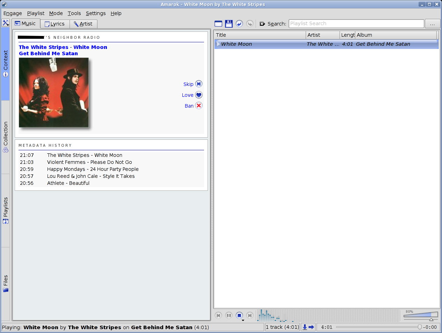This screenshot has height=333, width=442.
Task: Pause the playing track
Action: (229, 316)
